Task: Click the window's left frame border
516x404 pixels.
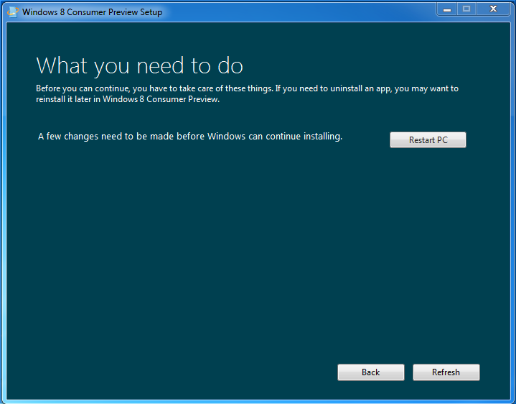Action: pyautogui.click(x=3, y=216)
